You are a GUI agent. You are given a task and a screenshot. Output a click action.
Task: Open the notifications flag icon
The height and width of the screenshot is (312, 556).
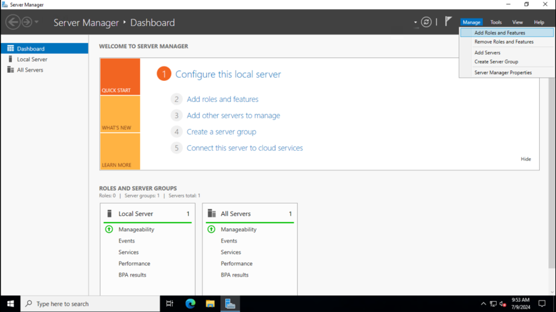coord(448,21)
